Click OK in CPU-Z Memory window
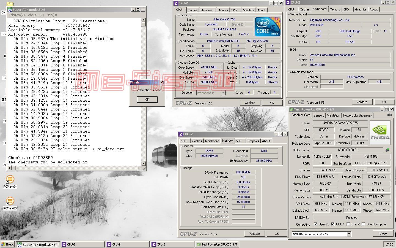This screenshot has width=396, height=248. pyautogui.click(x=277, y=234)
